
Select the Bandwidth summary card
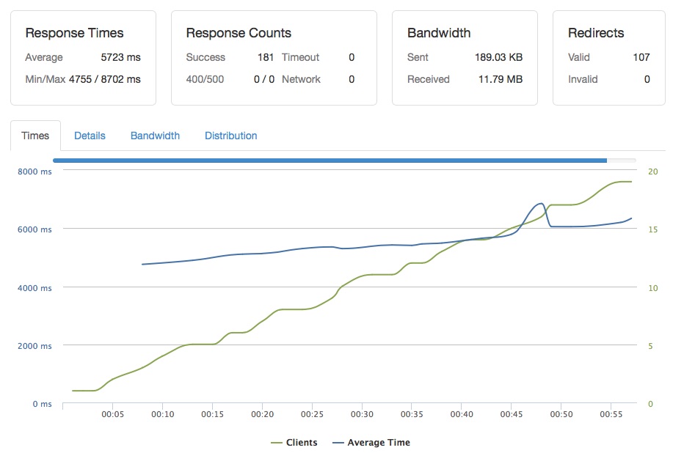(x=465, y=58)
